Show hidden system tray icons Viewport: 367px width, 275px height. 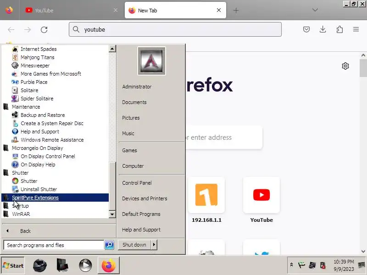point(291,265)
